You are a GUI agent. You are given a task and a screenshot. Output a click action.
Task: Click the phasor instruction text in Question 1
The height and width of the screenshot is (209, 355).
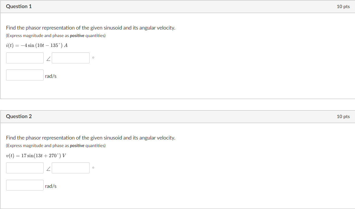click(x=90, y=27)
